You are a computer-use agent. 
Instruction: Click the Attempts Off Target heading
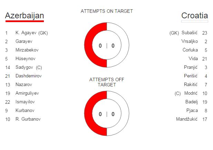[x=107, y=82]
